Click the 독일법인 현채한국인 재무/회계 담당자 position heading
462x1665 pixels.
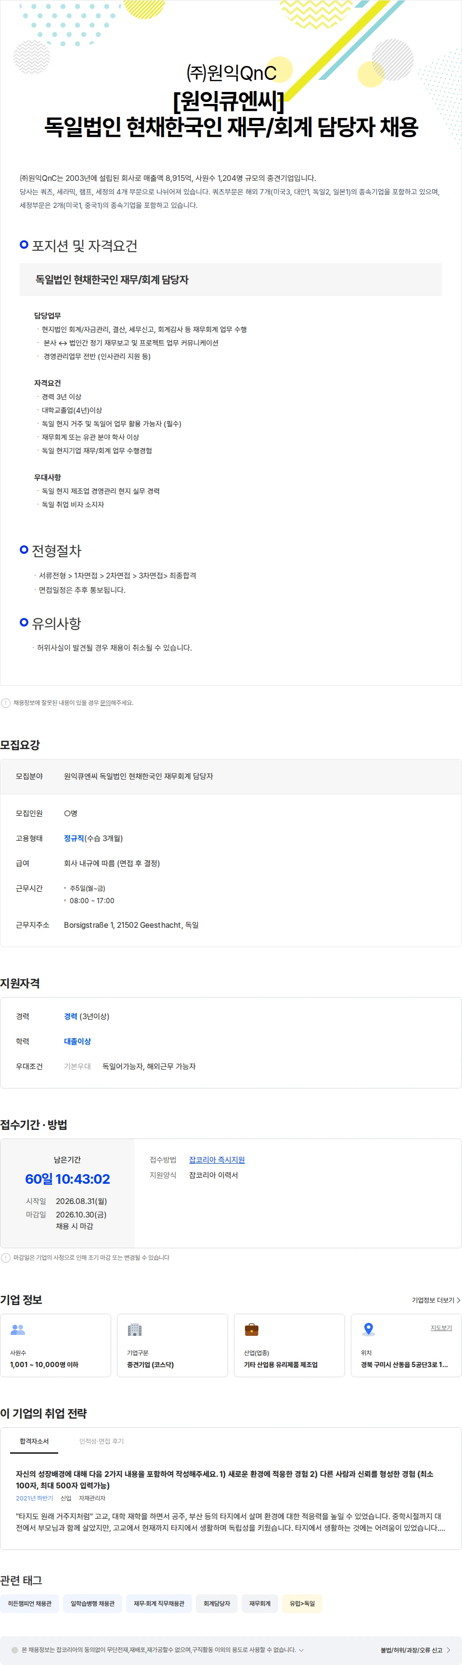(x=112, y=280)
